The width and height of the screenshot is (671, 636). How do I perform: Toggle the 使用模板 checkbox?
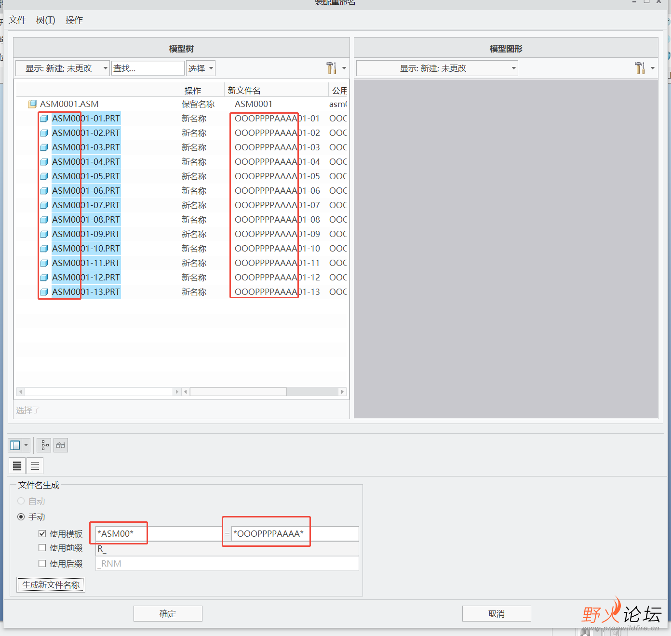(42, 533)
